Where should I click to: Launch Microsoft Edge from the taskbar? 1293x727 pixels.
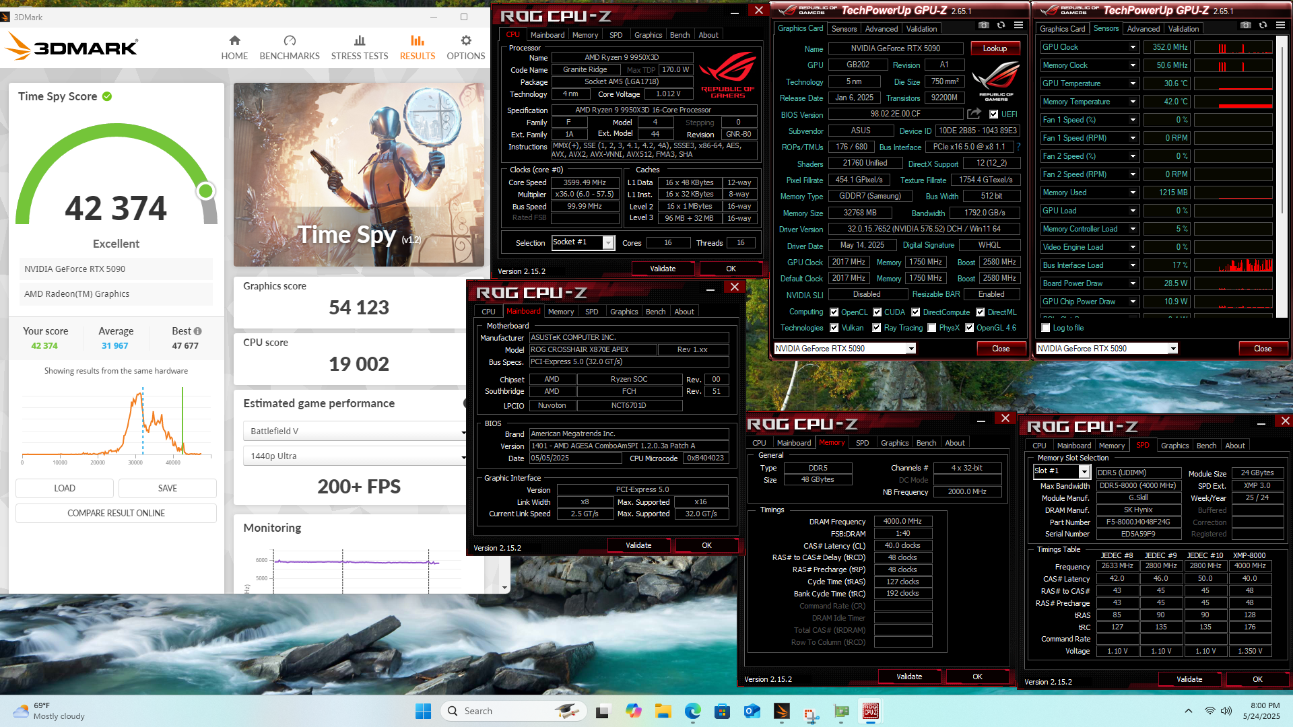click(x=693, y=711)
